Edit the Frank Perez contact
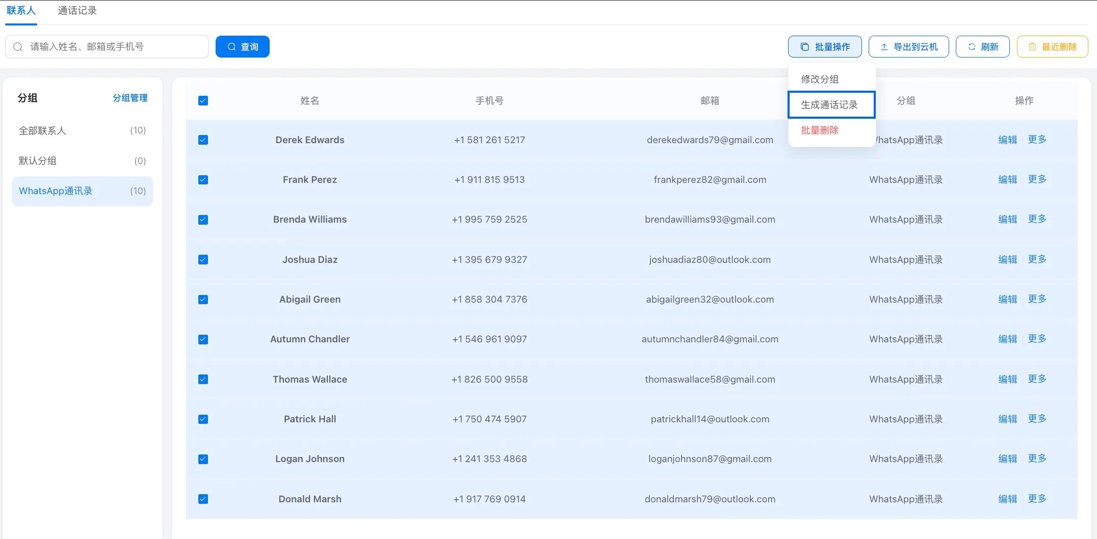 coord(1008,180)
